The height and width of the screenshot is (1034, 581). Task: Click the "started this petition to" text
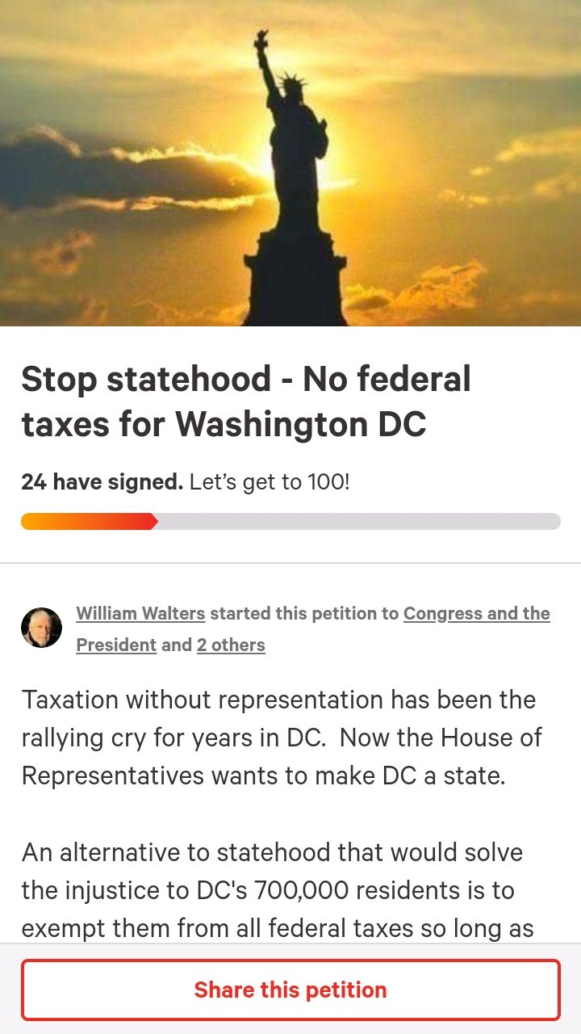[304, 613]
